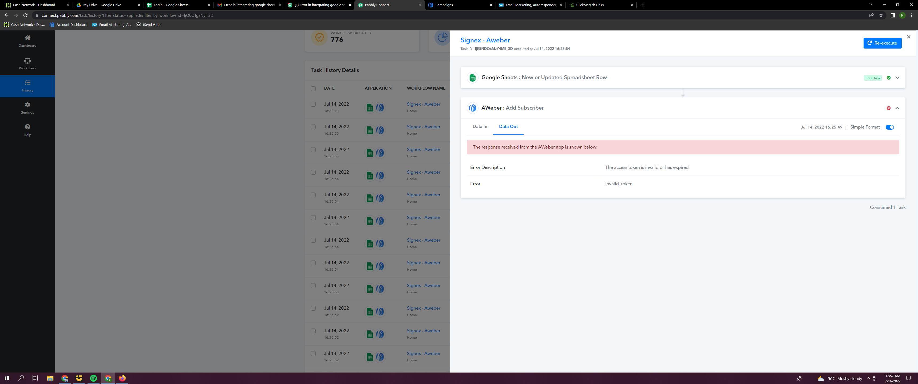Click AWeber icon in the 16:32:13 row
918x384 pixels.
[380, 107]
